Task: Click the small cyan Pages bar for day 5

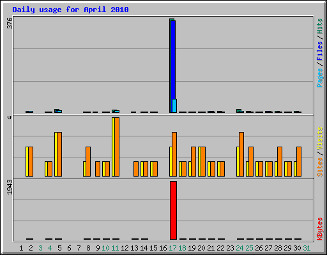Action: (x=59, y=112)
